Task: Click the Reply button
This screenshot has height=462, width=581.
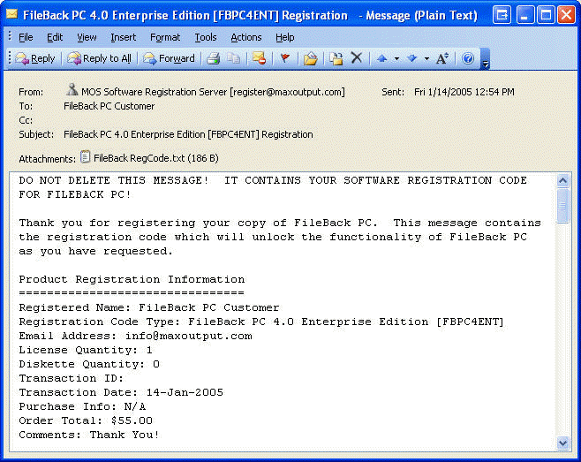Action: [x=35, y=58]
